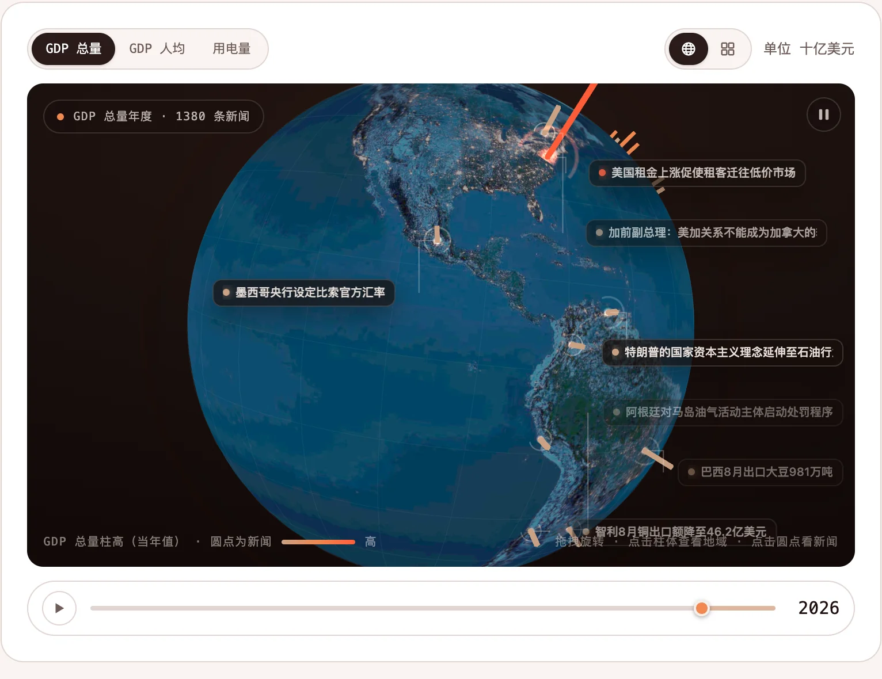Click the GDP 总量年度 1380 条新闻 badge

[154, 117]
